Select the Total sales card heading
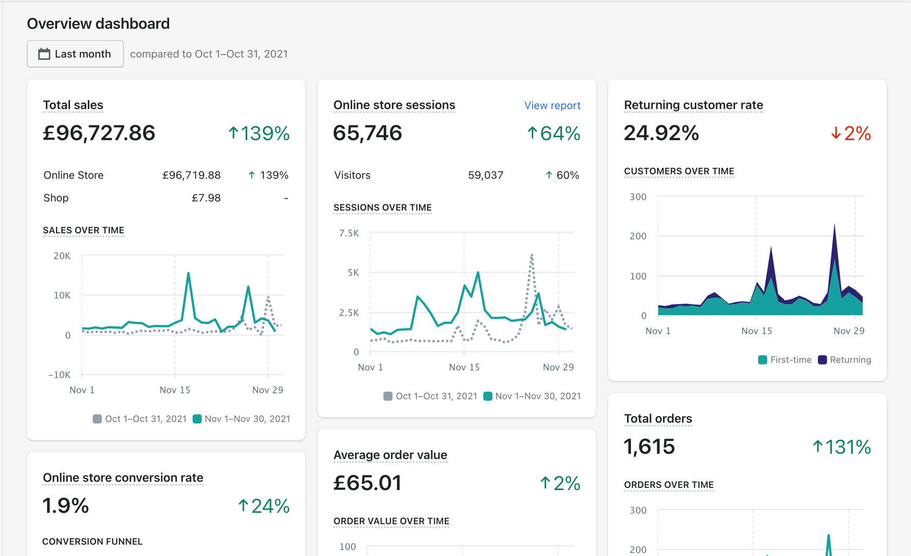The width and height of the screenshot is (911, 556). [x=73, y=105]
